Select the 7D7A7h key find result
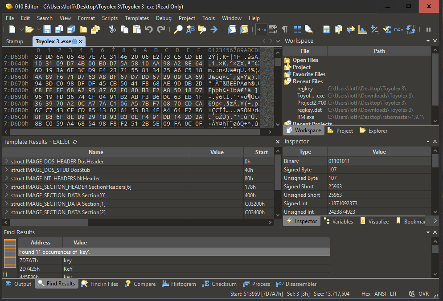Viewport: 443px width, 301px height. 29,260
